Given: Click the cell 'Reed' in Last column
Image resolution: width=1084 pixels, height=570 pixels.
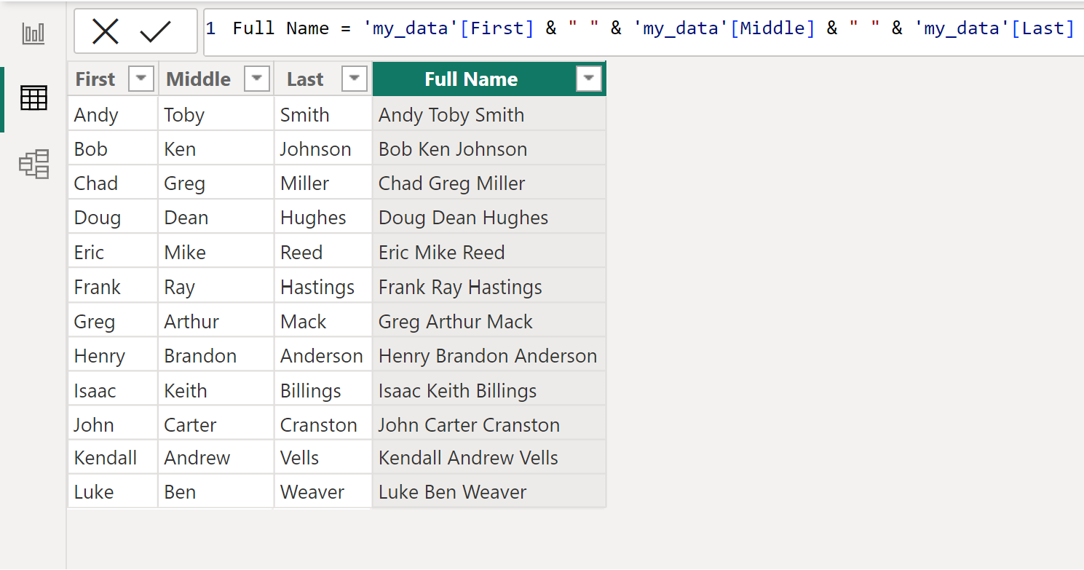Looking at the screenshot, I should (323, 252).
